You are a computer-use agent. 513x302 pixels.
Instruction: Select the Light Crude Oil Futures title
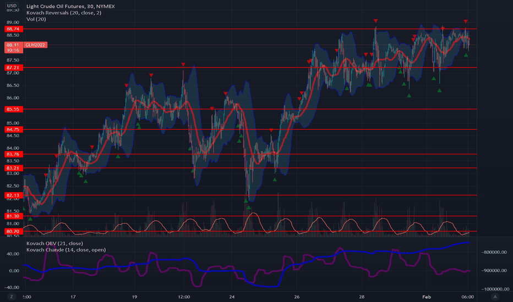coord(70,6)
